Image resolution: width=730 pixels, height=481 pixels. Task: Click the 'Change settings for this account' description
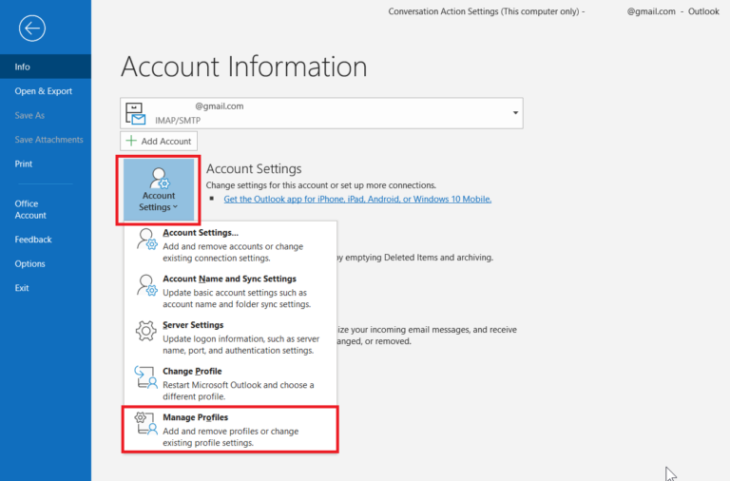click(320, 185)
